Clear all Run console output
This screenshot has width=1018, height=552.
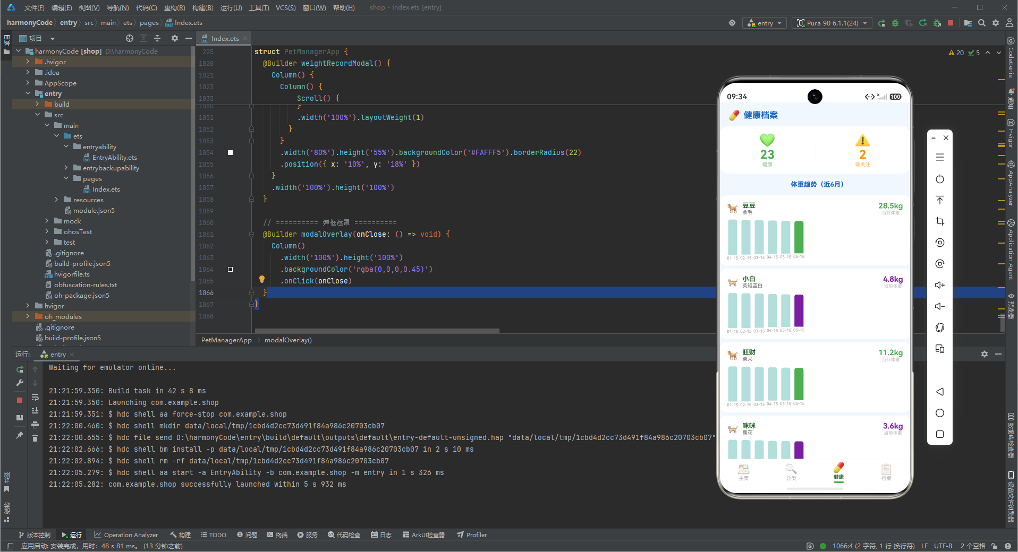(x=35, y=438)
